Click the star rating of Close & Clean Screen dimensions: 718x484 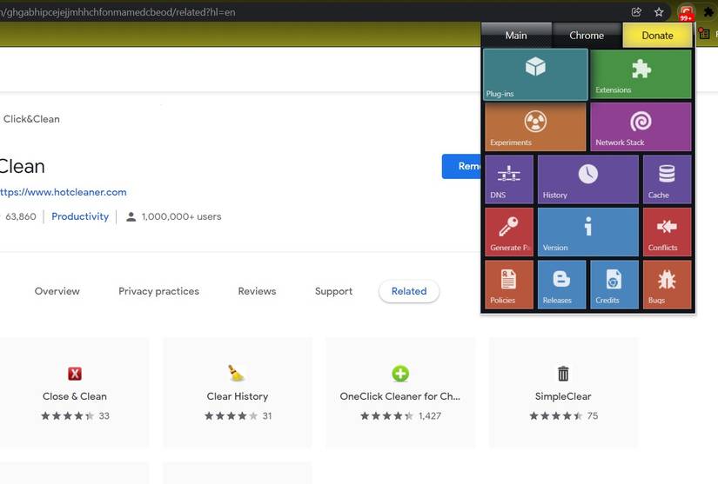pyautogui.click(x=67, y=416)
